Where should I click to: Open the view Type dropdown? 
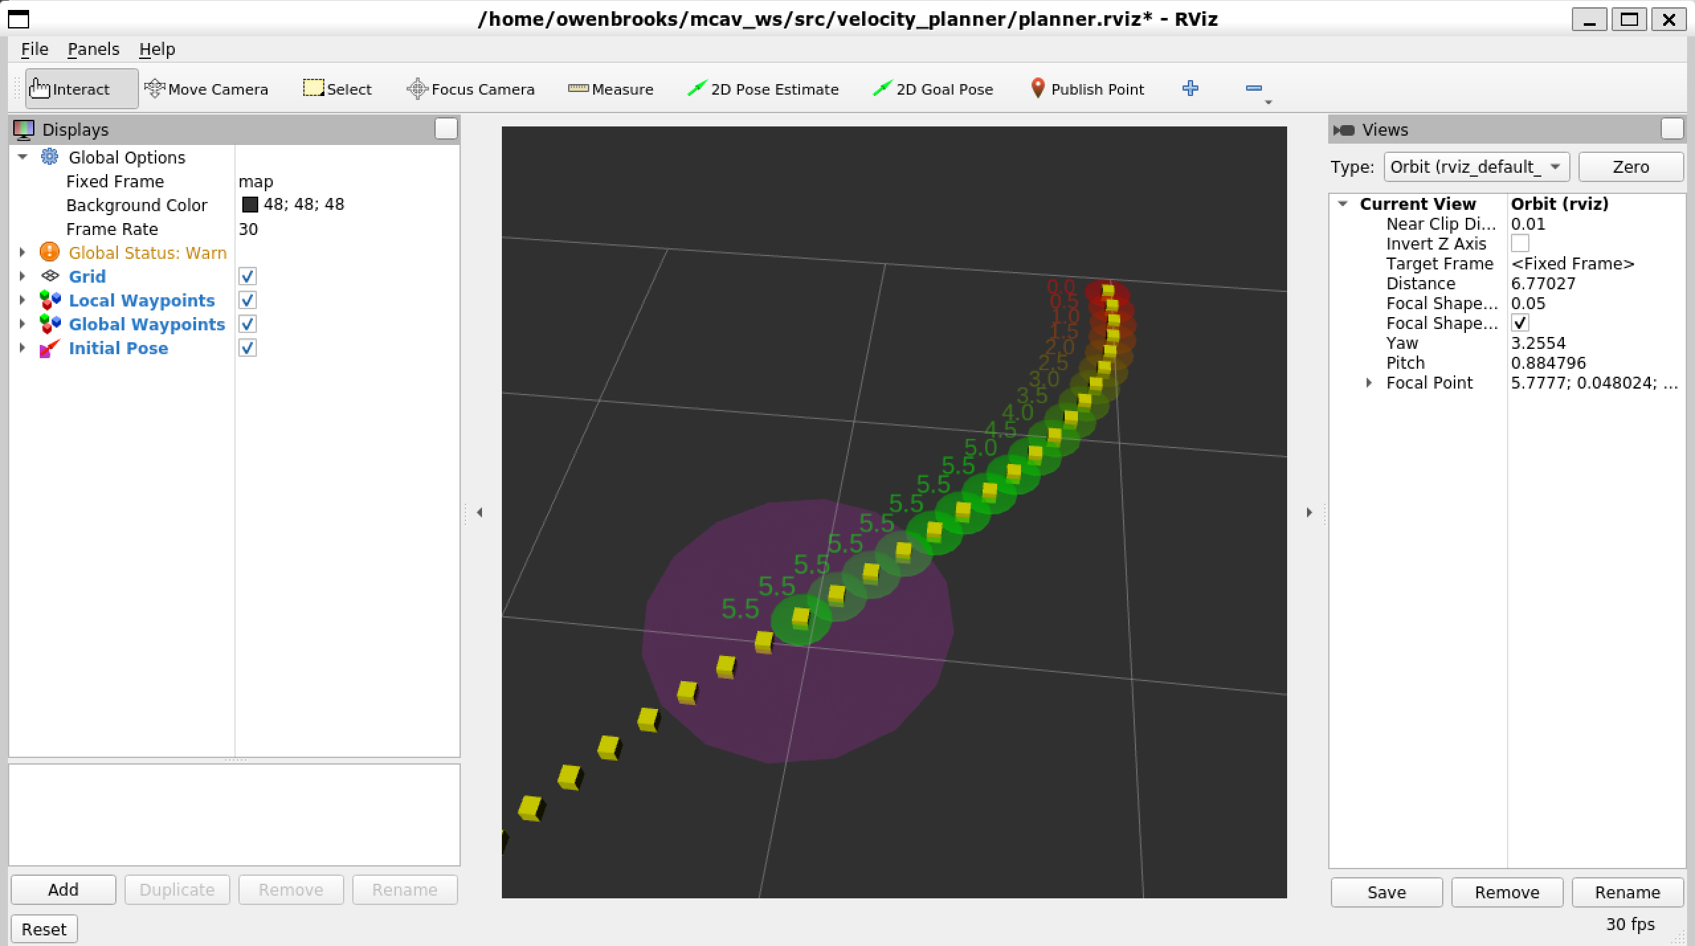pyautogui.click(x=1476, y=167)
